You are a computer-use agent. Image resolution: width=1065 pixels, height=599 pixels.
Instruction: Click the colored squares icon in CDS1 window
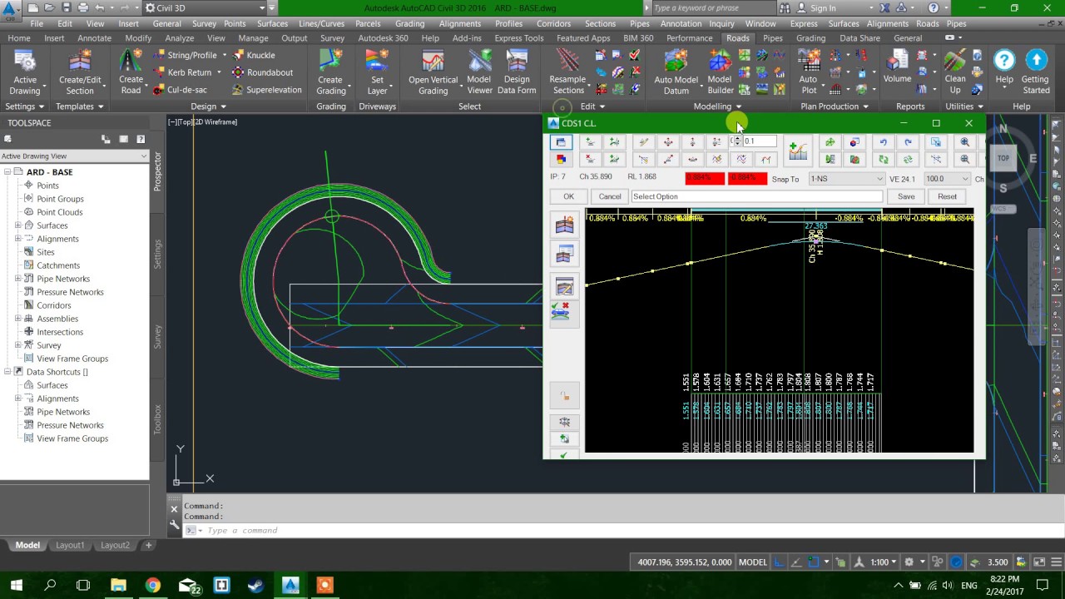561,159
